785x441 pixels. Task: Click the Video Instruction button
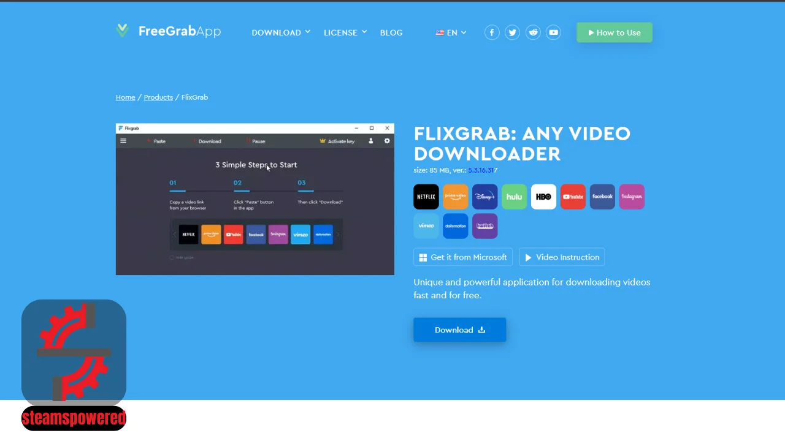562,257
